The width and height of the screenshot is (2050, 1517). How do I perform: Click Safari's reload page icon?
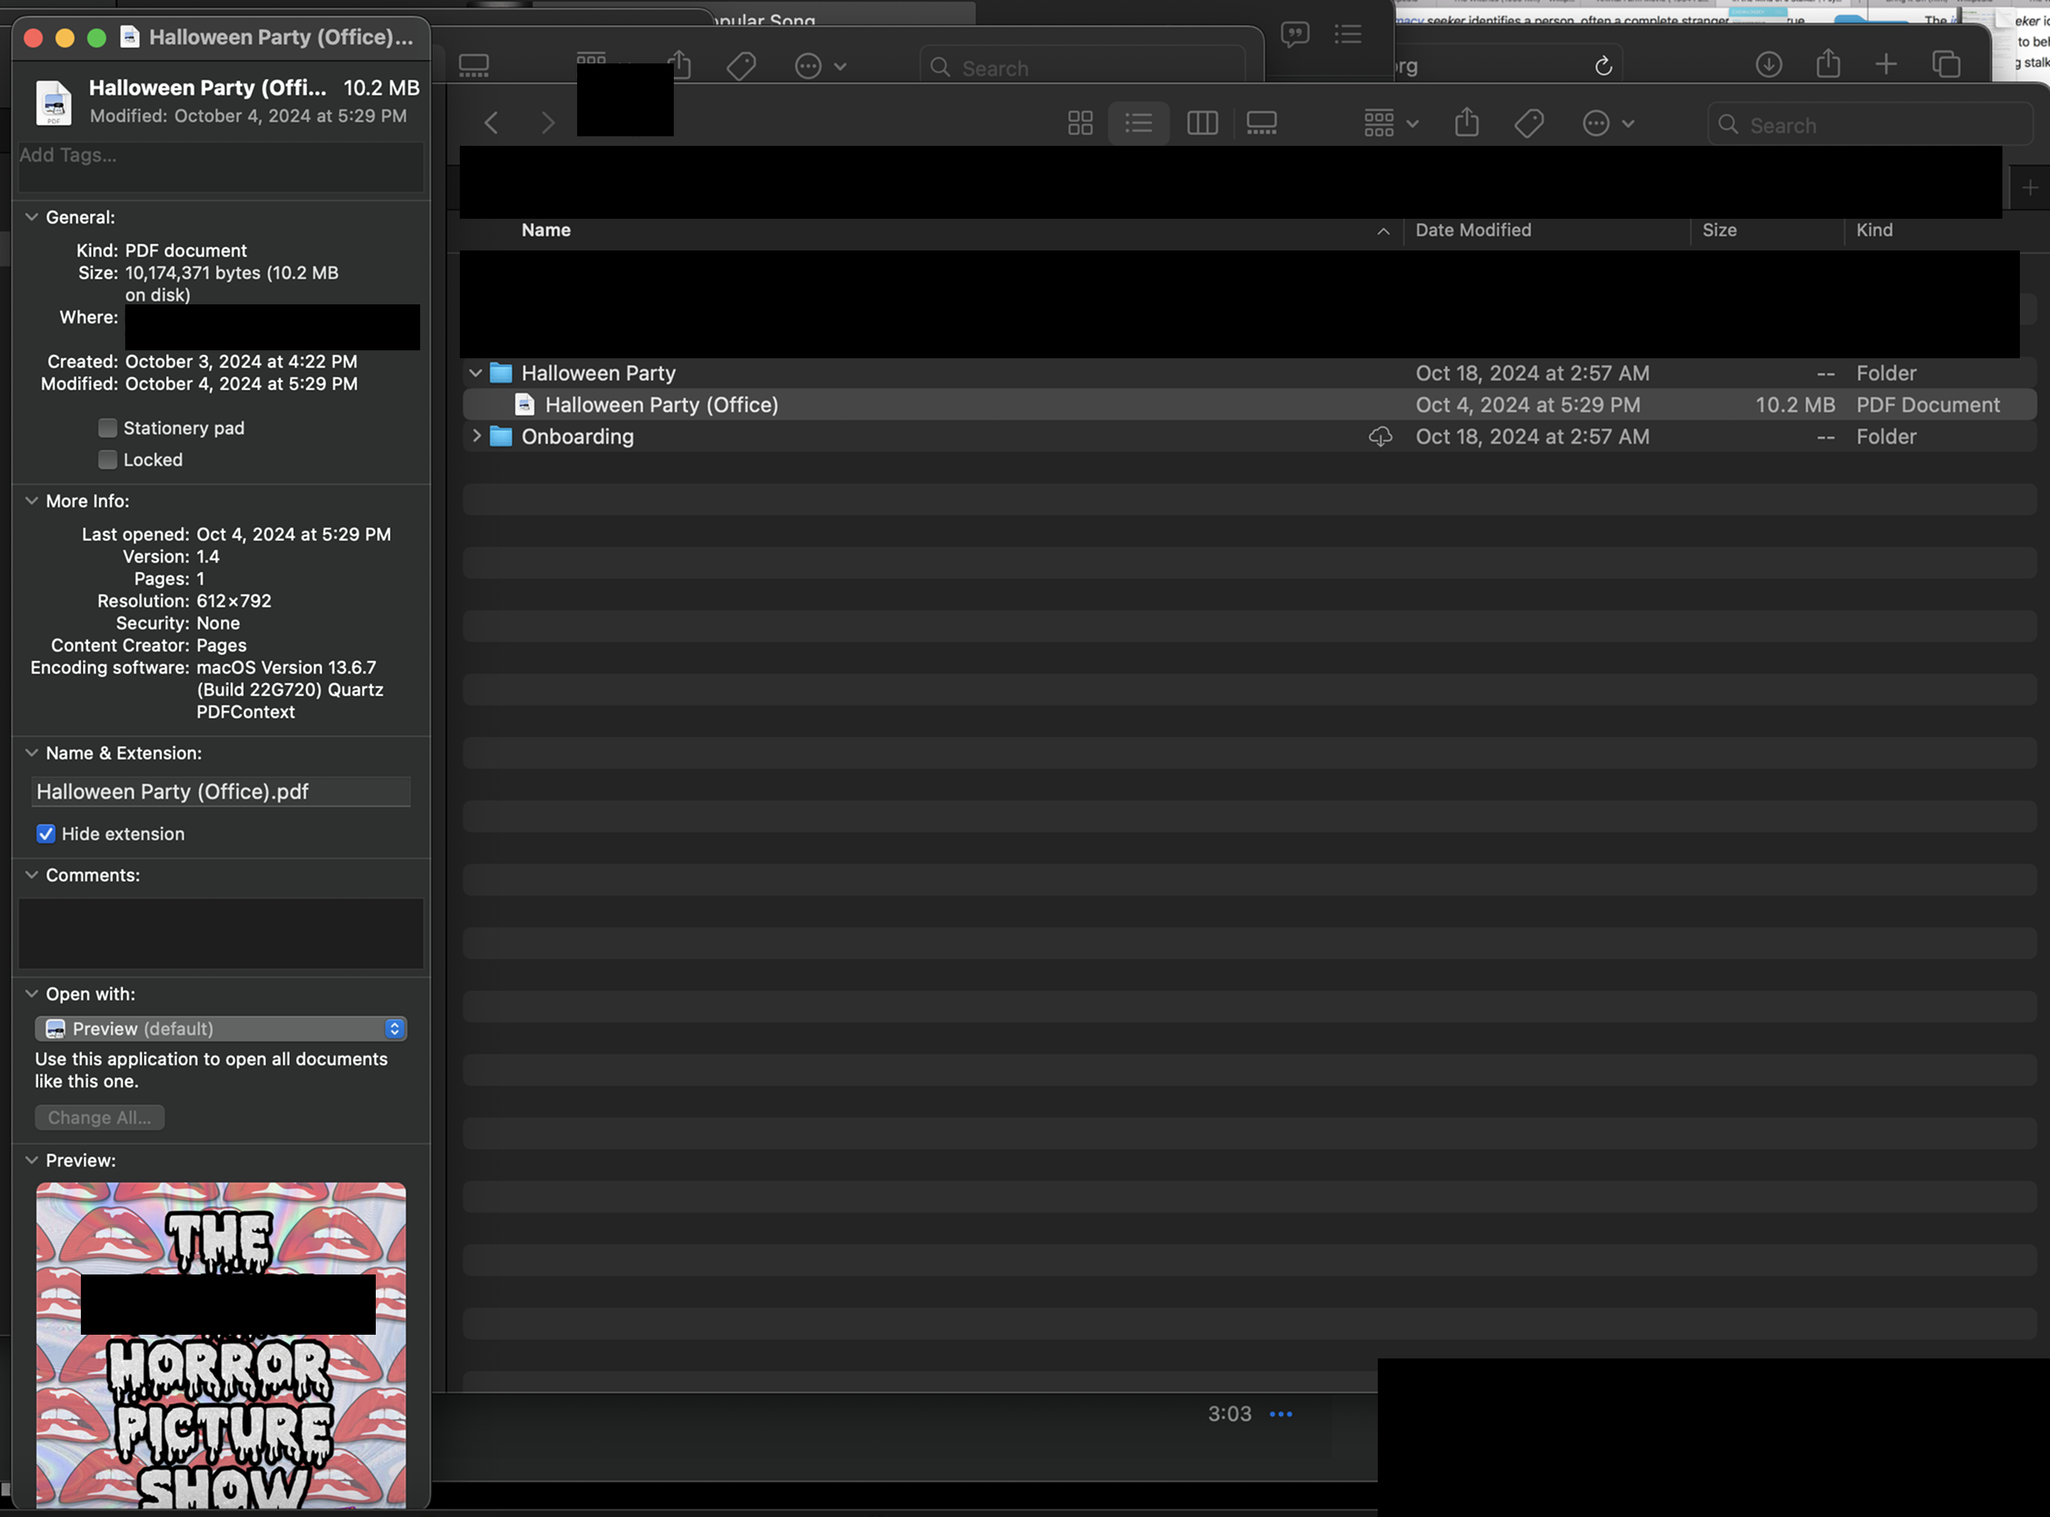click(x=1604, y=66)
